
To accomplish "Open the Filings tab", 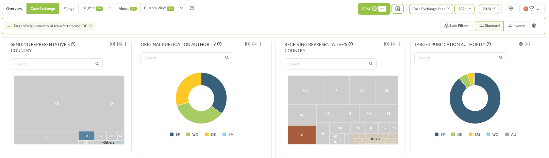I will click(x=69, y=9).
